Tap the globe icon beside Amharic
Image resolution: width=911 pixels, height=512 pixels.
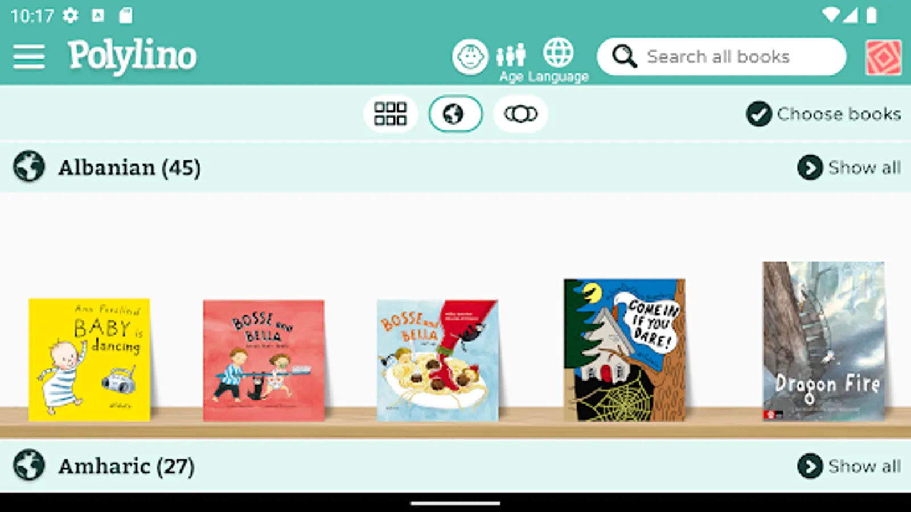(x=29, y=465)
